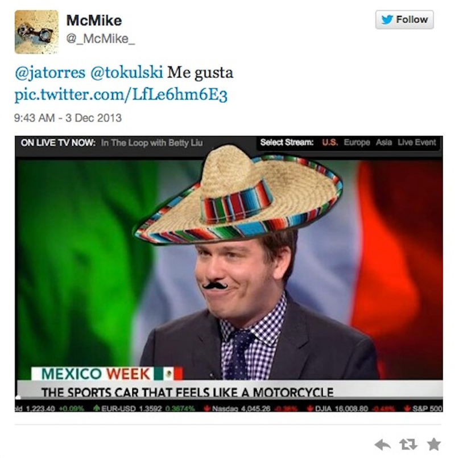Select the Asia stream tab
This screenshot has height=458, width=455.
[383, 142]
